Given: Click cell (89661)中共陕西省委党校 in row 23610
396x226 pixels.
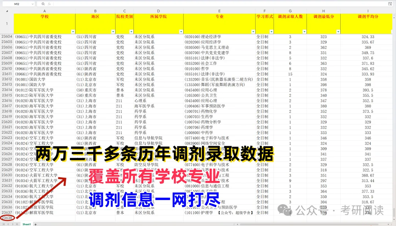Looking at the screenshot, I should click(x=44, y=68).
